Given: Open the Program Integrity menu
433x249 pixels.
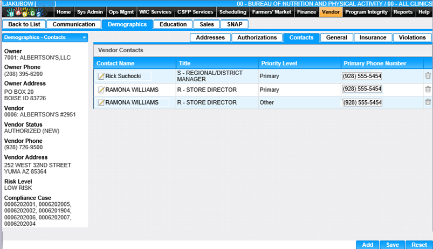Looking at the screenshot, I should pyautogui.click(x=367, y=12).
